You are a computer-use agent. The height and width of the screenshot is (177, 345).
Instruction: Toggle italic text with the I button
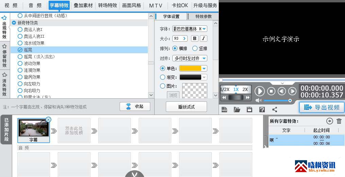coord(203,38)
